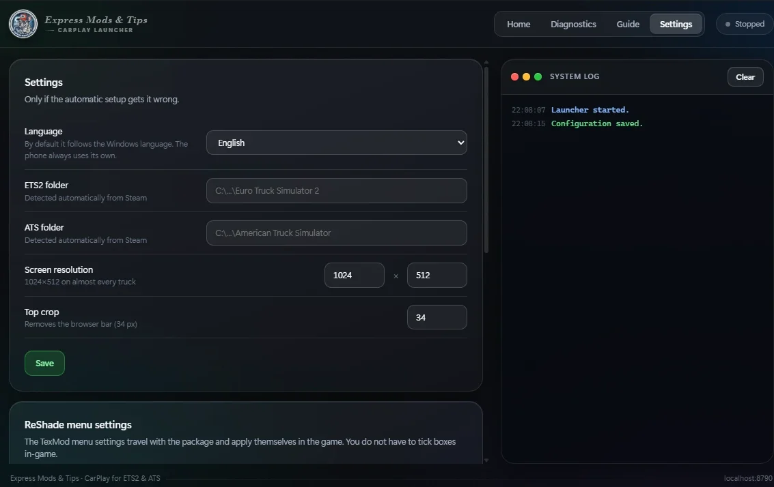Save the configuration with Save button

click(44, 364)
